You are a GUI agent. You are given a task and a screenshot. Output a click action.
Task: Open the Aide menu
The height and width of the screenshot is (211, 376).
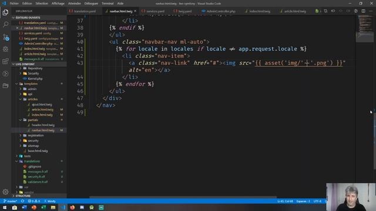tap(120, 4)
